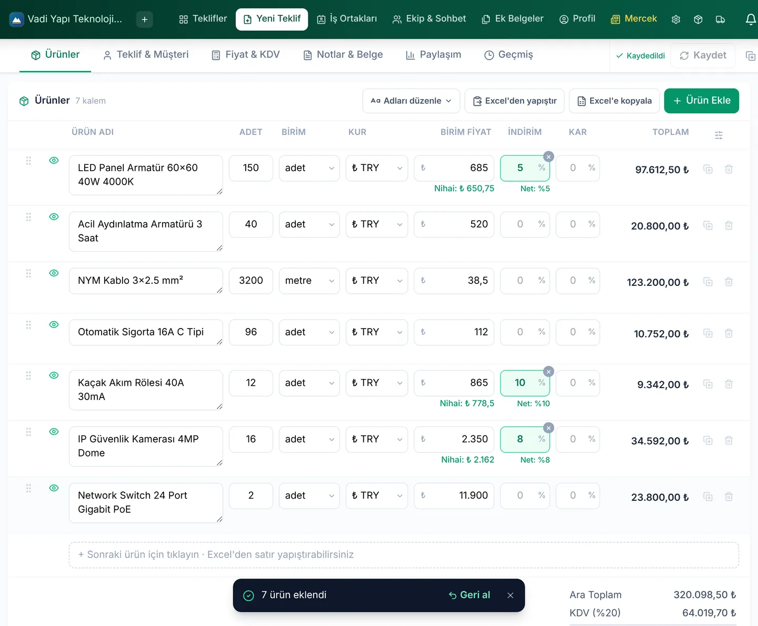Open unit dropdown for NYM Kablo (metre)
The height and width of the screenshot is (626, 758).
(x=309, y=281)
